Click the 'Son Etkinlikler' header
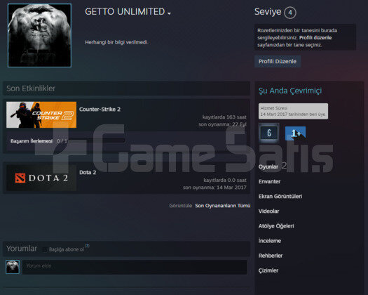Viewport: 368px width, 295px height. click(x=31, y=88)
